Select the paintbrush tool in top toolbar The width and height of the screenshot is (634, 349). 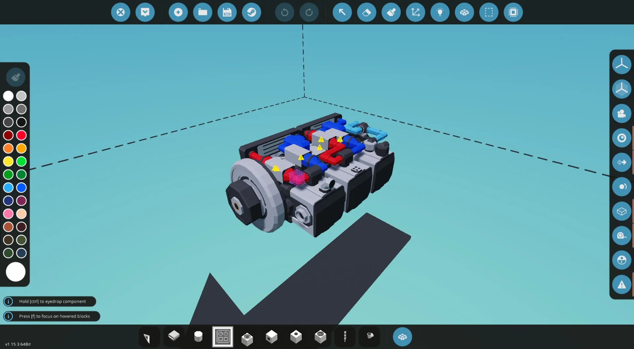[x=391, y=13]
